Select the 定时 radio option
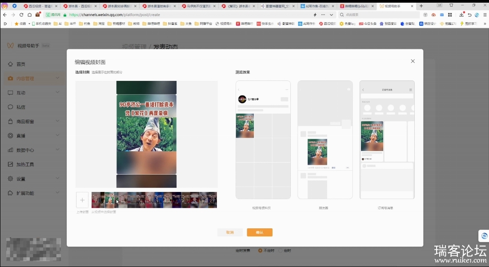Screen dimensions: 489x267 point(281,251)
